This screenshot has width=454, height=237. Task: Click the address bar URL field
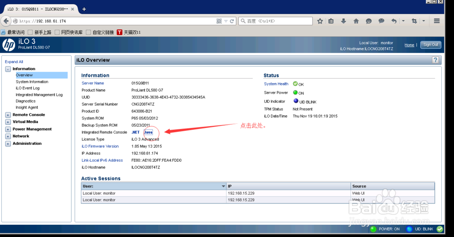pyautogui.click(x=116, y=21)
